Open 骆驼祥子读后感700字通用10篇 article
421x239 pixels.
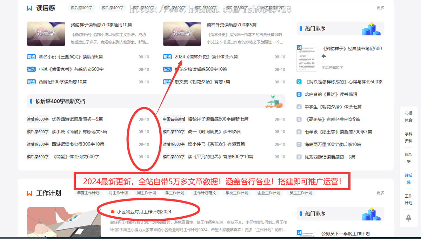point(101,25)
